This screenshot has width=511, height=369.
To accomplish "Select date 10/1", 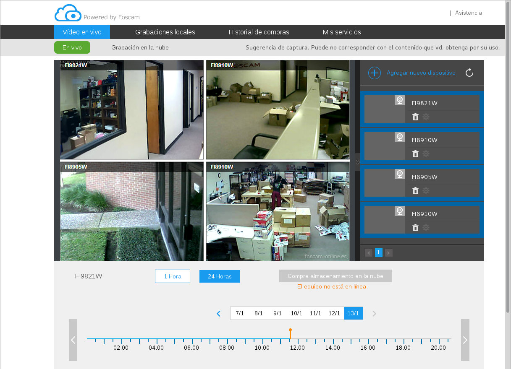I will click(x=296, y=313).
